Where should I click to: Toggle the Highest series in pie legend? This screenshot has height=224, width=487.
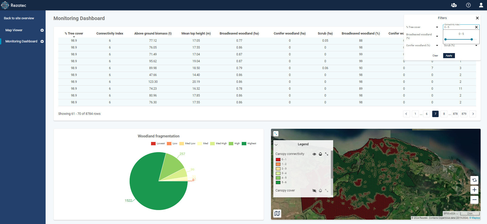pyautogui.click(x=249, y=143)
